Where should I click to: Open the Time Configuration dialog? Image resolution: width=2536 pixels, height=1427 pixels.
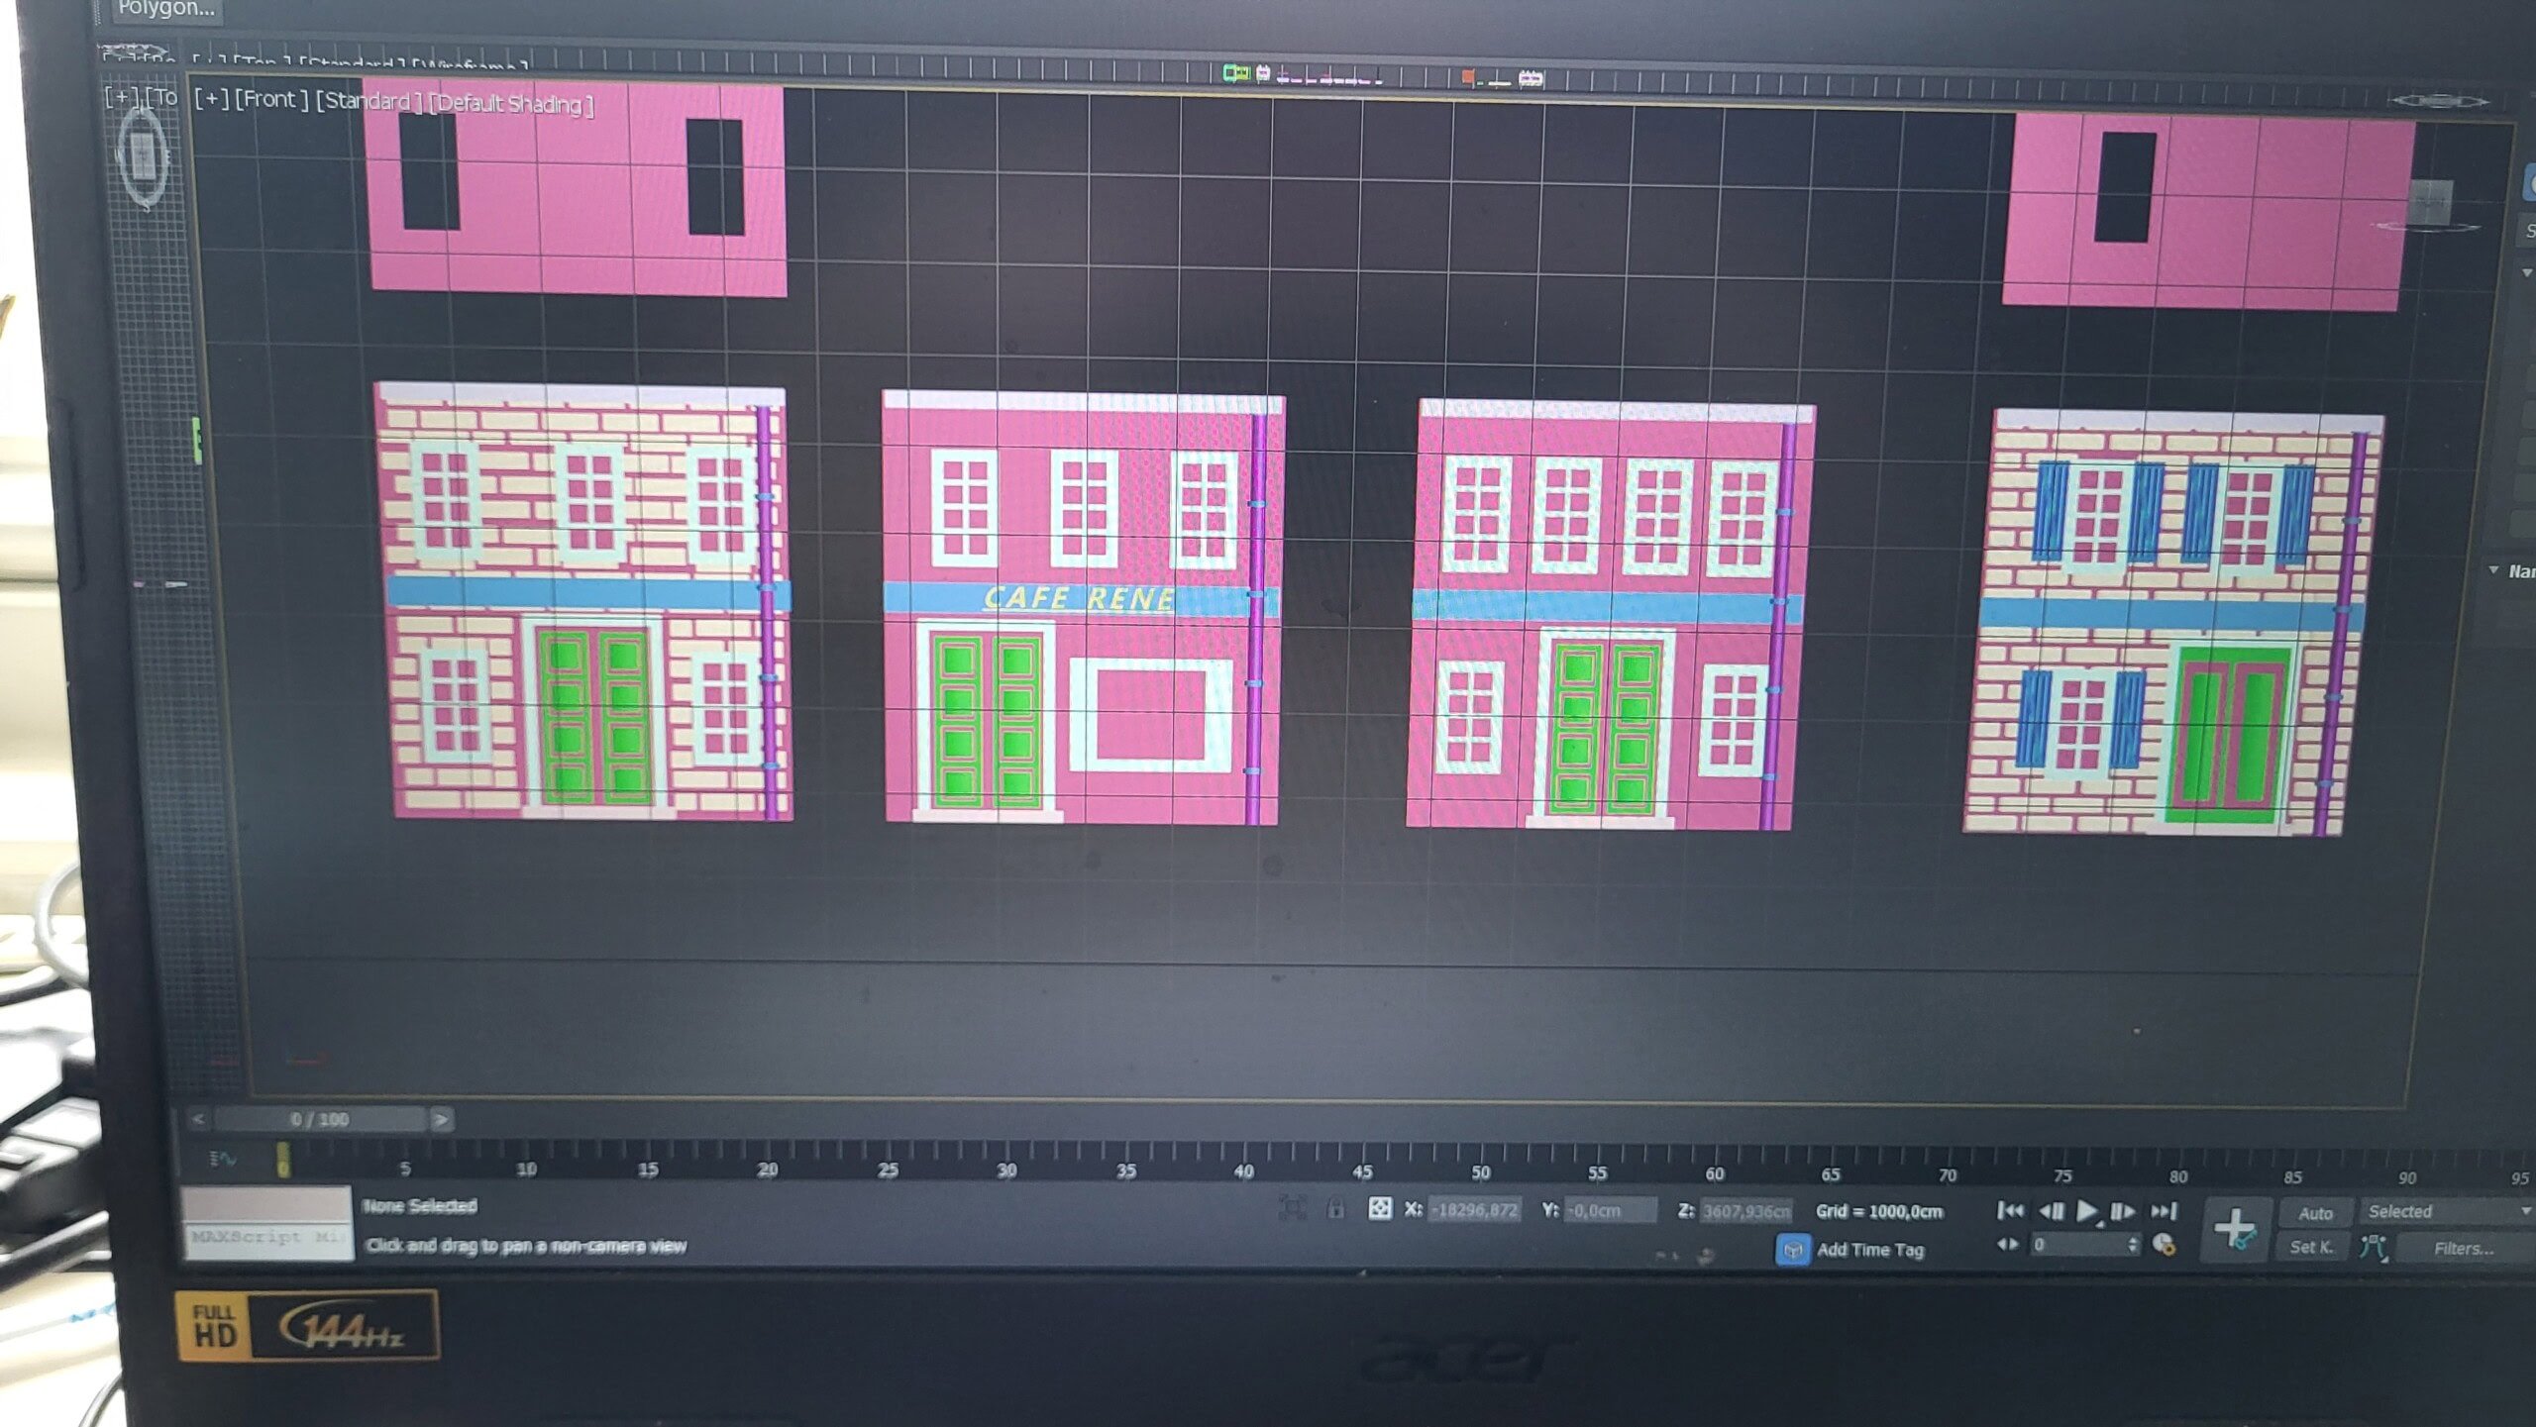2165,1245
